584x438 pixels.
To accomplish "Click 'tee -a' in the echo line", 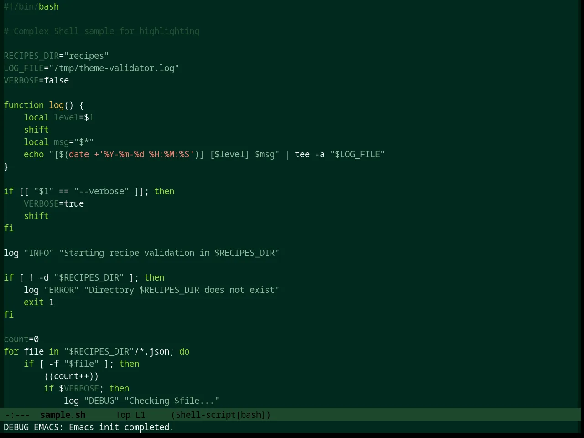I will pos(310,154).
